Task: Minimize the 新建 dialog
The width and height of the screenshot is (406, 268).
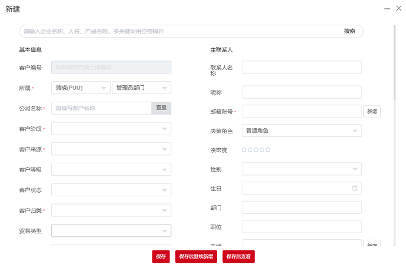Action: pyautogui.click(x=387, y=8)
